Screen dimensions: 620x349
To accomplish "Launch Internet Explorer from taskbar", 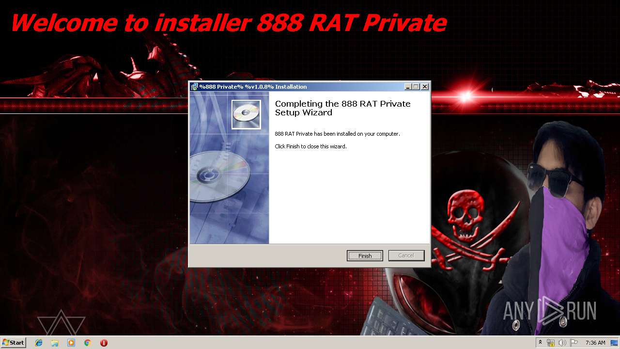I will [x=39, y=343].
